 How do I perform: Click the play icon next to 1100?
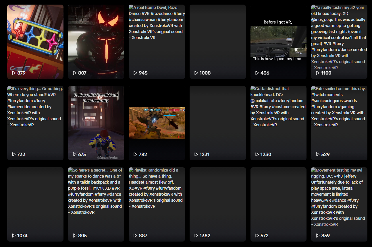pos(318,73)
